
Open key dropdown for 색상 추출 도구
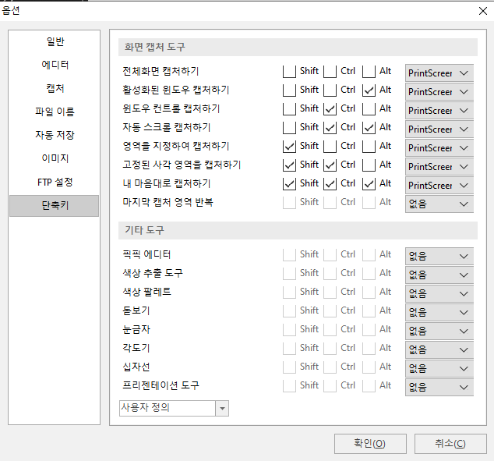pos(439,275)
